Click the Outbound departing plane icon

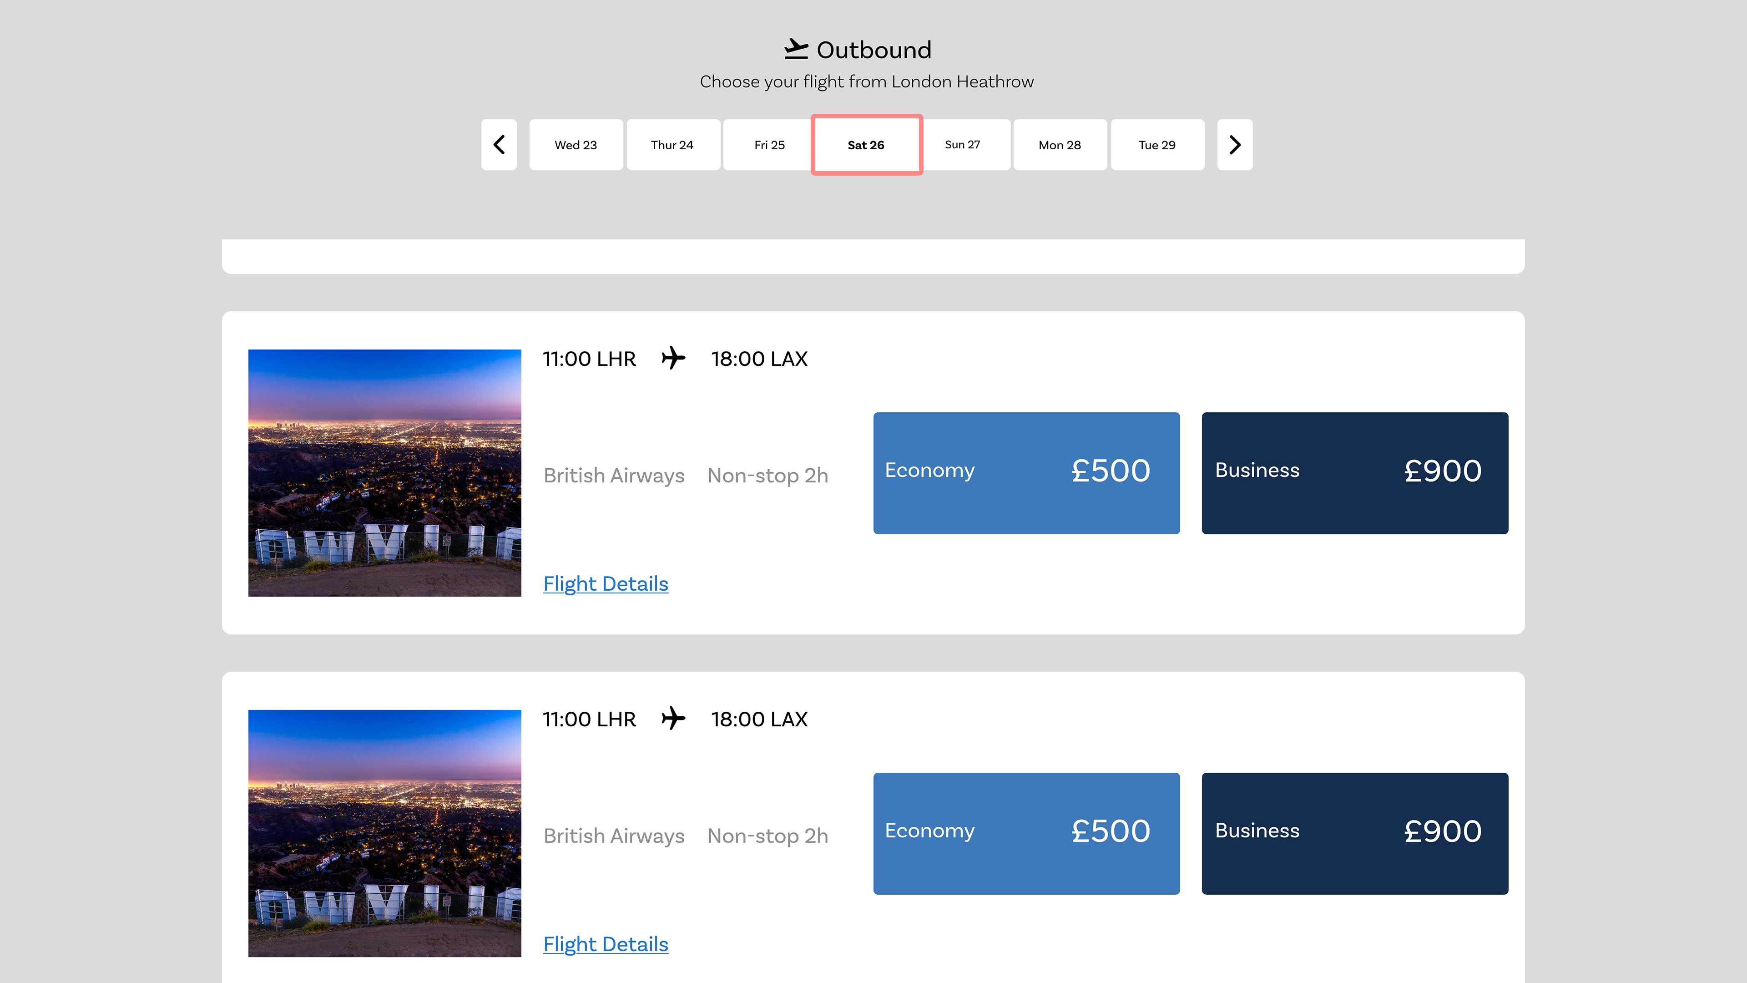pos(796,49)
